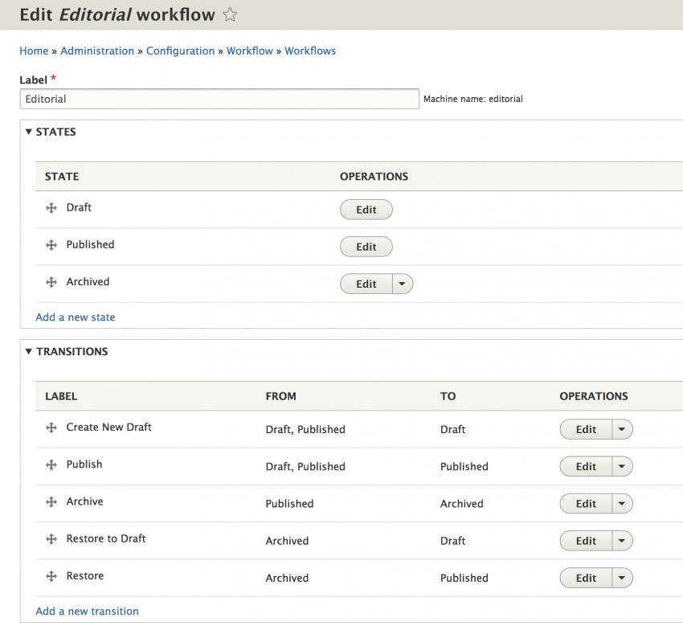
Task: Open the Add a new transition link
Action: (x=87, y=611)
